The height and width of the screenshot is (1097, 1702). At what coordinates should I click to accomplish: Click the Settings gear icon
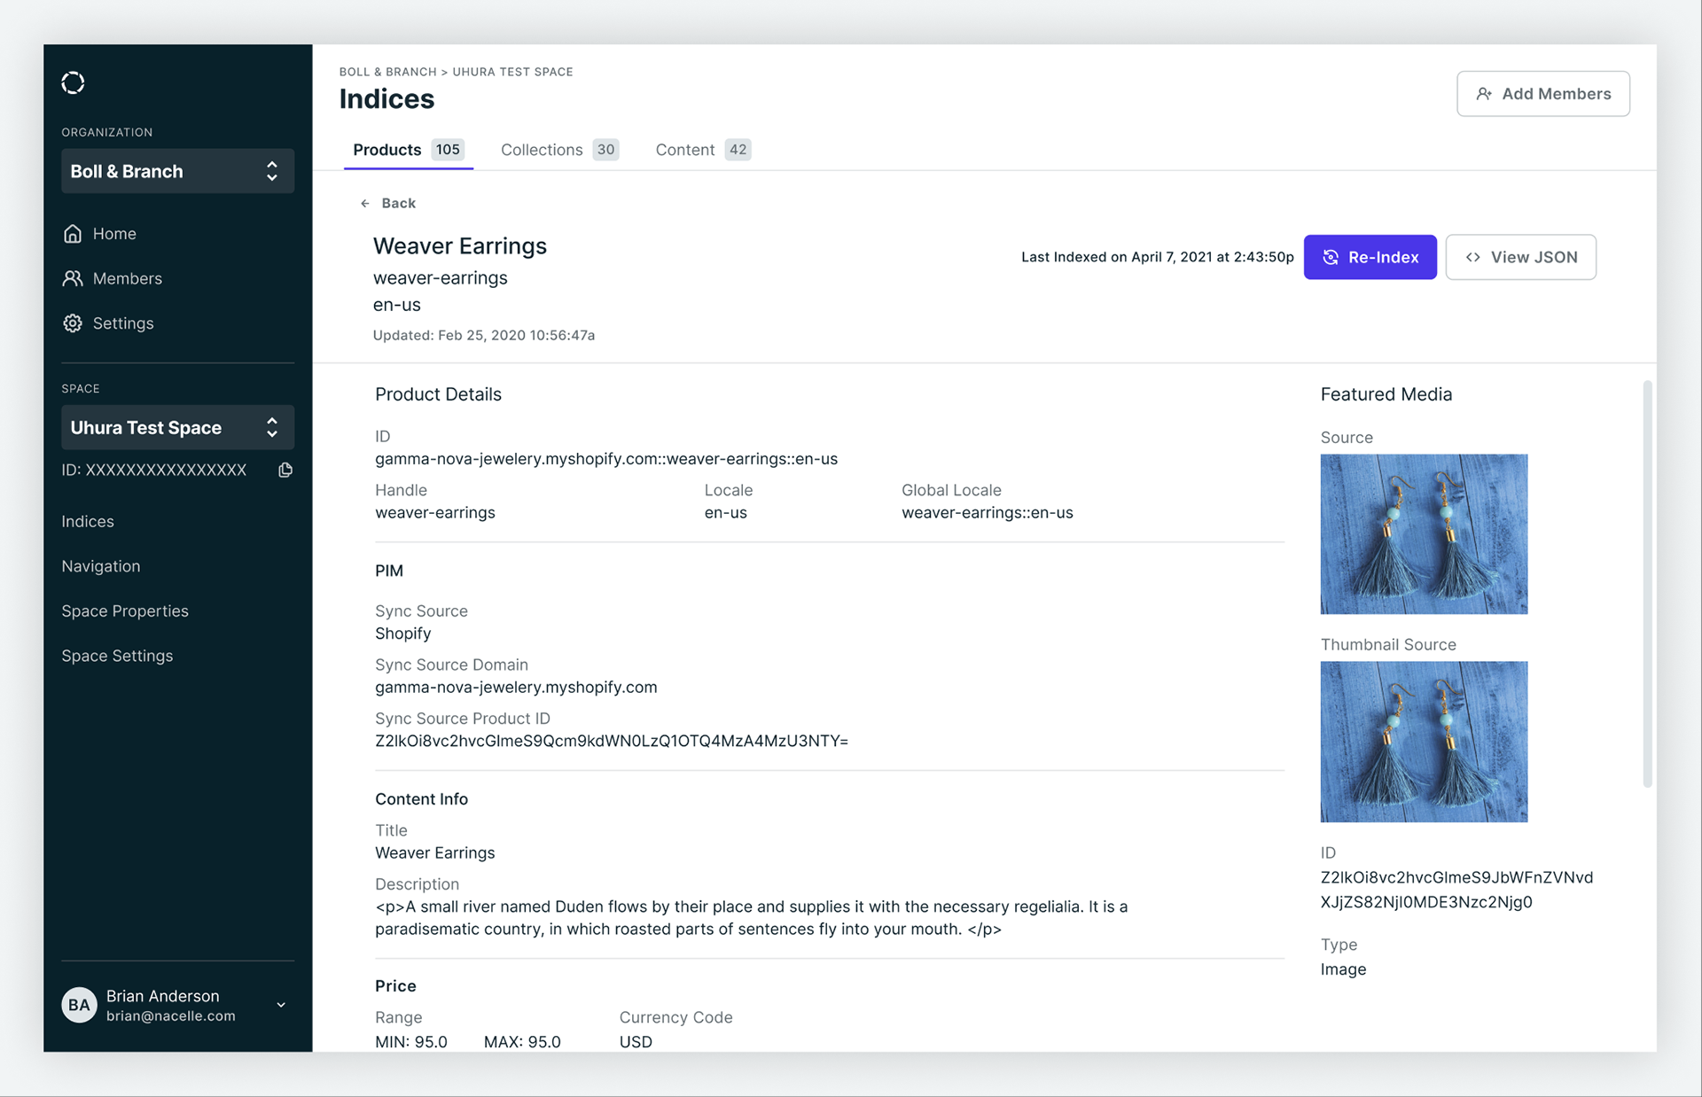(73, 323)
